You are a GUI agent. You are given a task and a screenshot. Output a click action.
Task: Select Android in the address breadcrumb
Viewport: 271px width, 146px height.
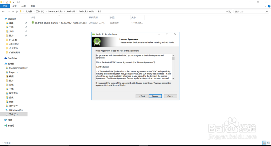[71, 11]
